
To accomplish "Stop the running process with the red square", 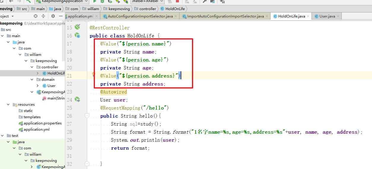I will tap(177, 1).
